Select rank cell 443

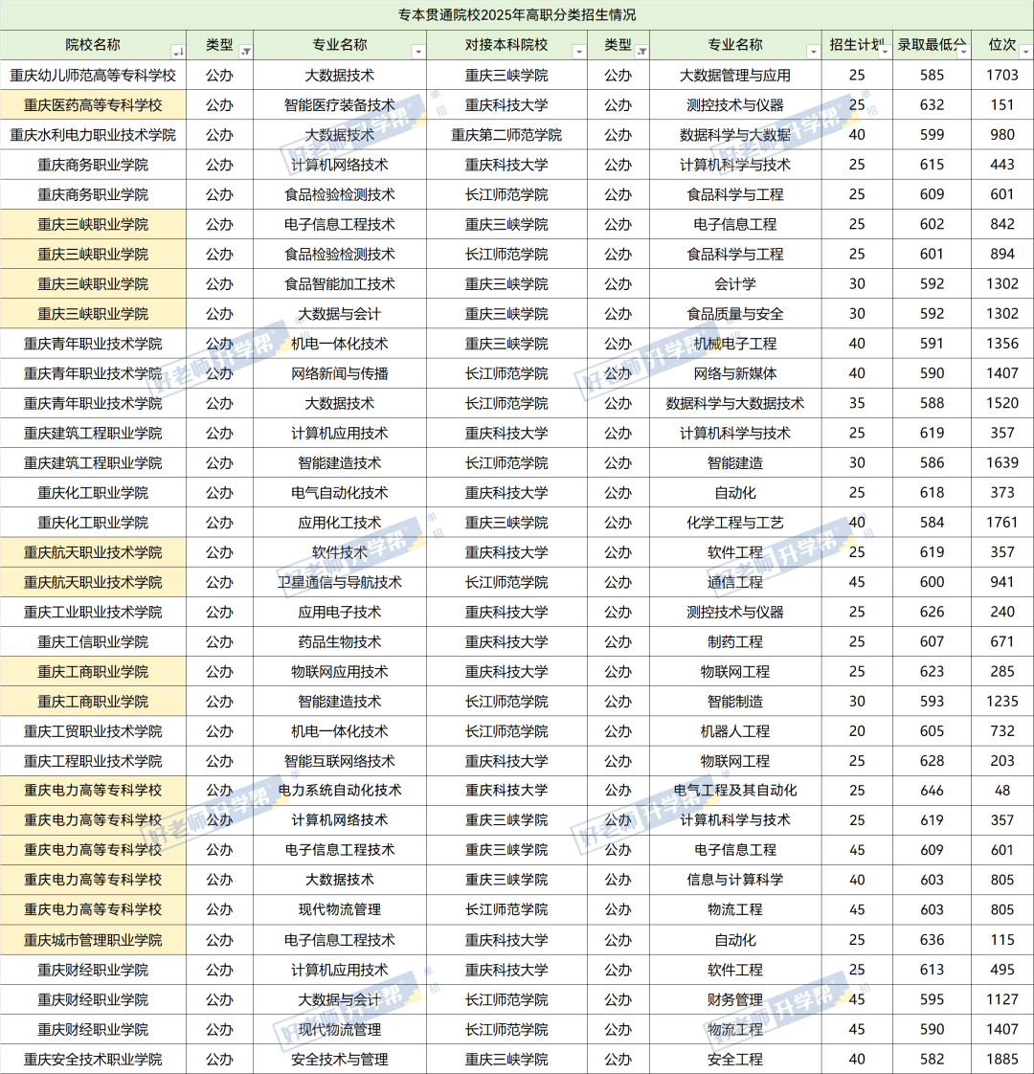tap(1002, 165)
